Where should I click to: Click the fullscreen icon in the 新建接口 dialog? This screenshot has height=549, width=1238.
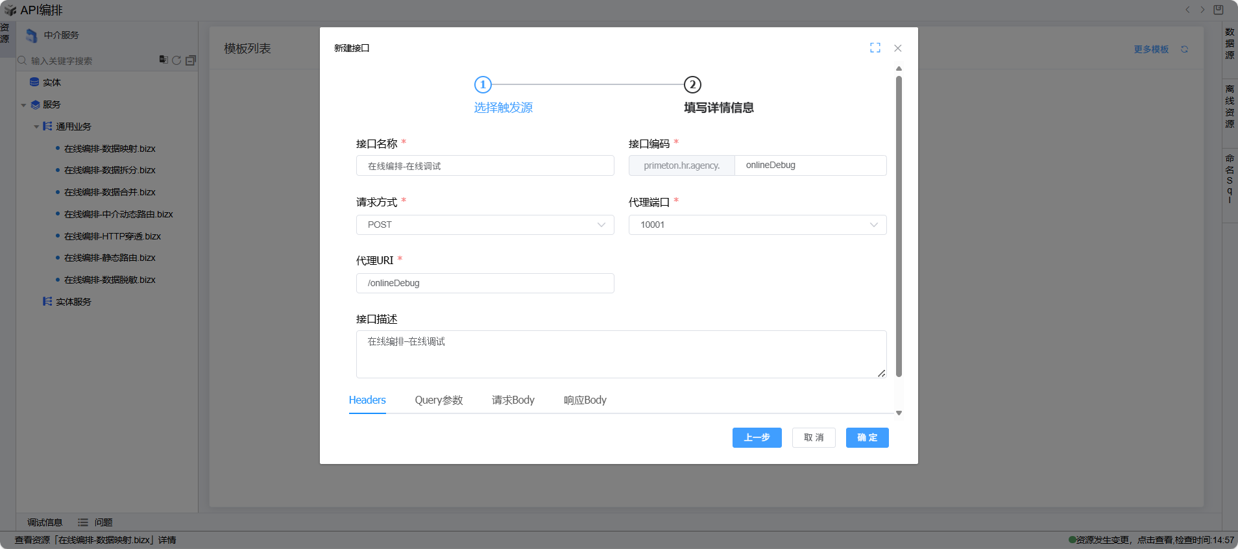(x=875, y=48)
